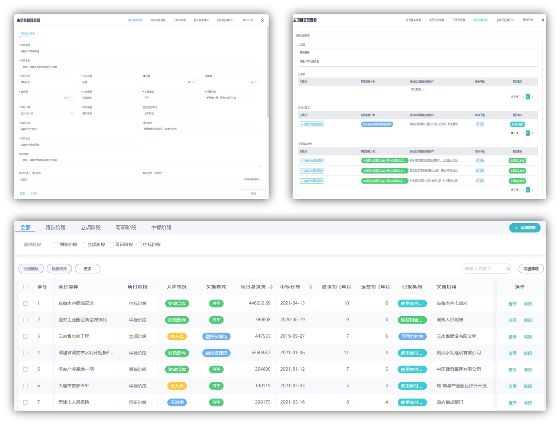The height and width of the screenshot is (425, 560).
Task: Close the 股份批复情况 detail window
Action: point(543,20)
